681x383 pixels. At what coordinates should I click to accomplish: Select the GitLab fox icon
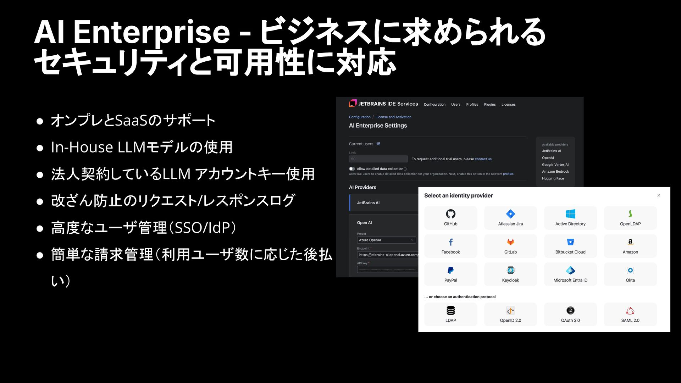point(510,242)
